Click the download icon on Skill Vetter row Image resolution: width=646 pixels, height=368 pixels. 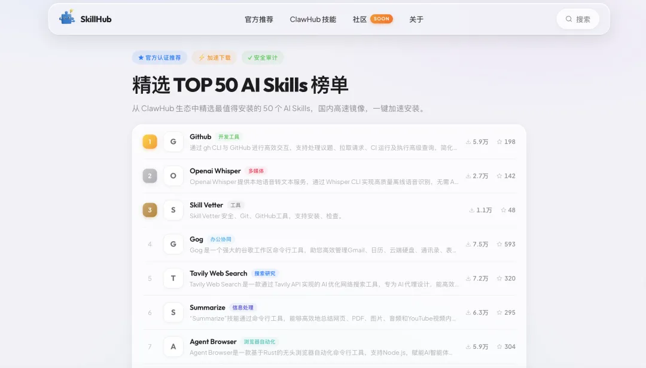tap(472, 210)
